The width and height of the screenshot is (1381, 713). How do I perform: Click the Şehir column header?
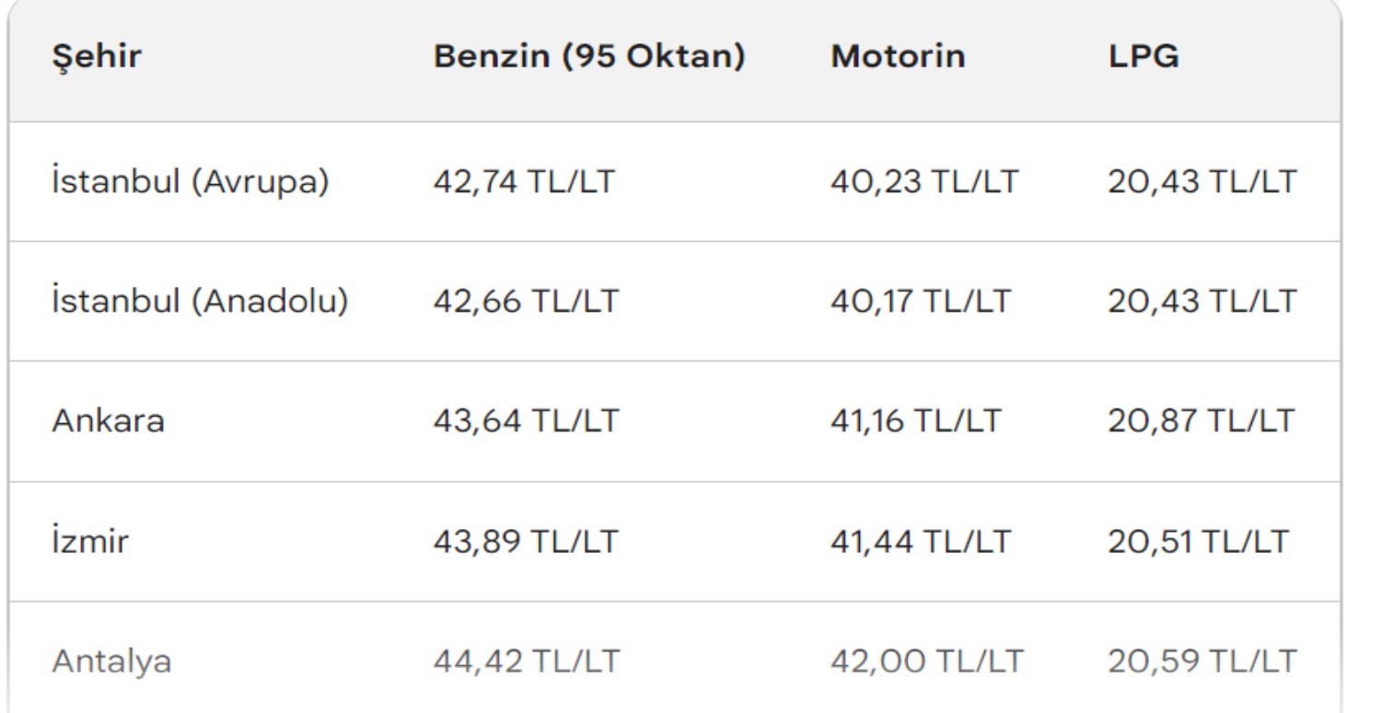97,57
